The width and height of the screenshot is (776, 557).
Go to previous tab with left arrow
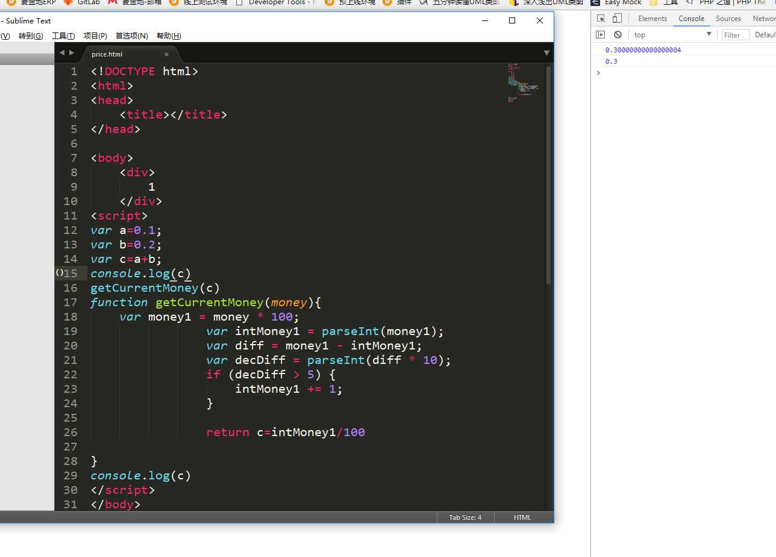tap(61, 53)
